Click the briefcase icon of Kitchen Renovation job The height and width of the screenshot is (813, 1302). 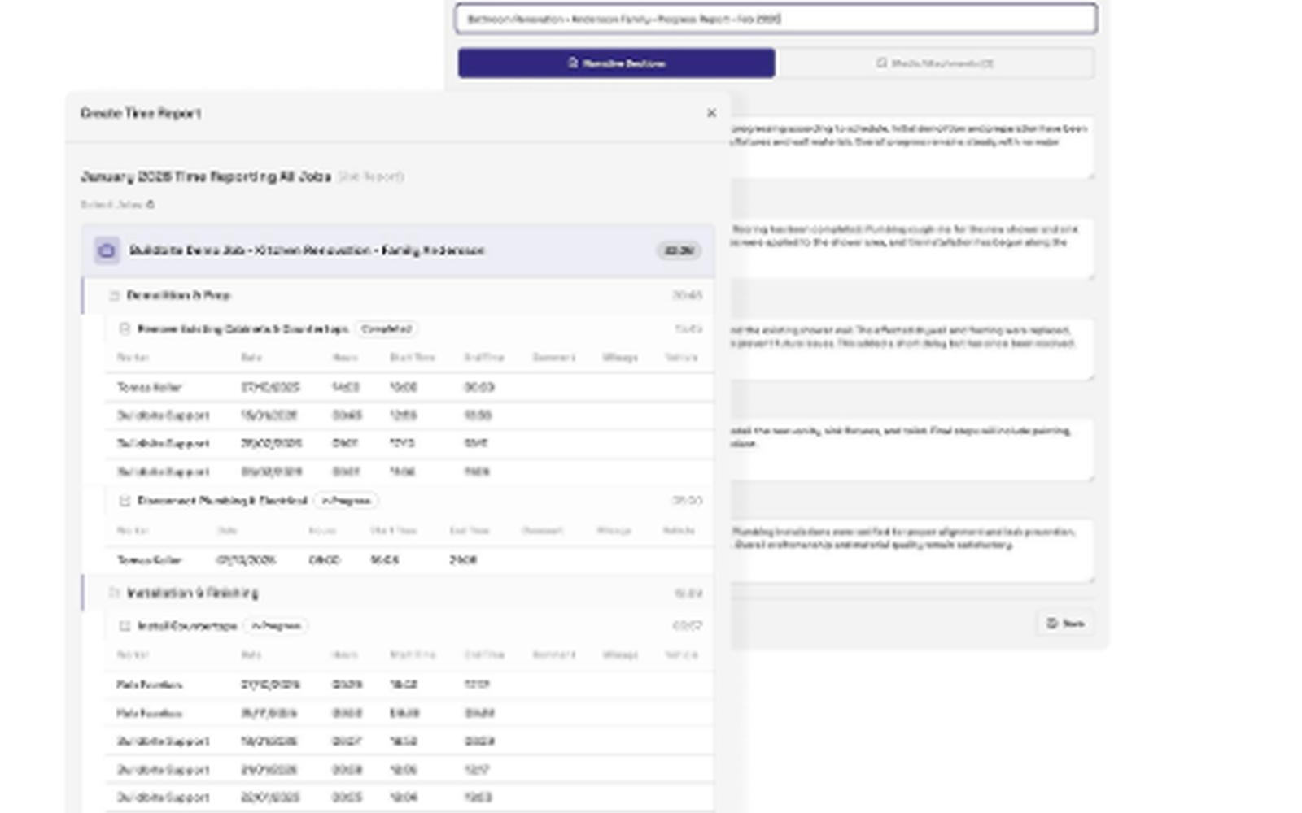(107, 250)
